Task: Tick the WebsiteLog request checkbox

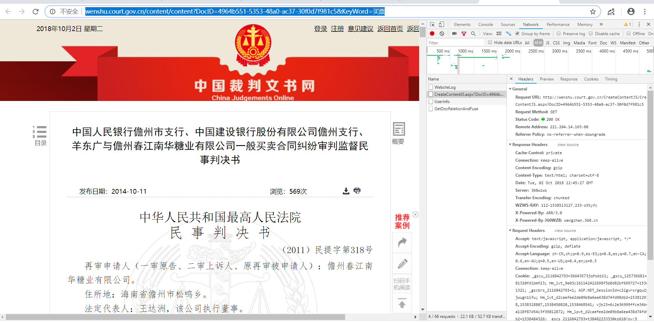Action: pos(431,87)
